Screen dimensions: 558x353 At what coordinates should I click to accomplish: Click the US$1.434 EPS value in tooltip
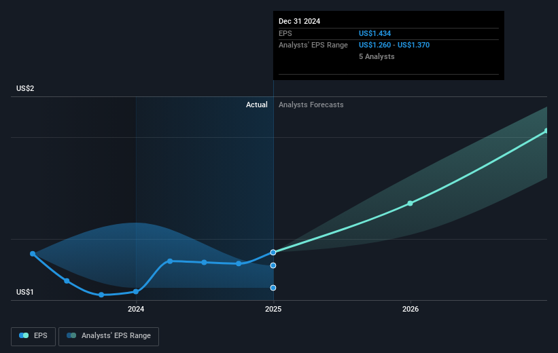click(374, 33)
